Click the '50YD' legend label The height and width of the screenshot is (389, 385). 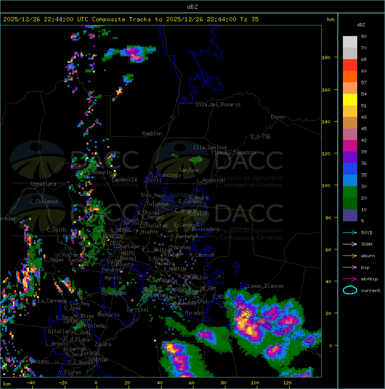pos(366,233)
